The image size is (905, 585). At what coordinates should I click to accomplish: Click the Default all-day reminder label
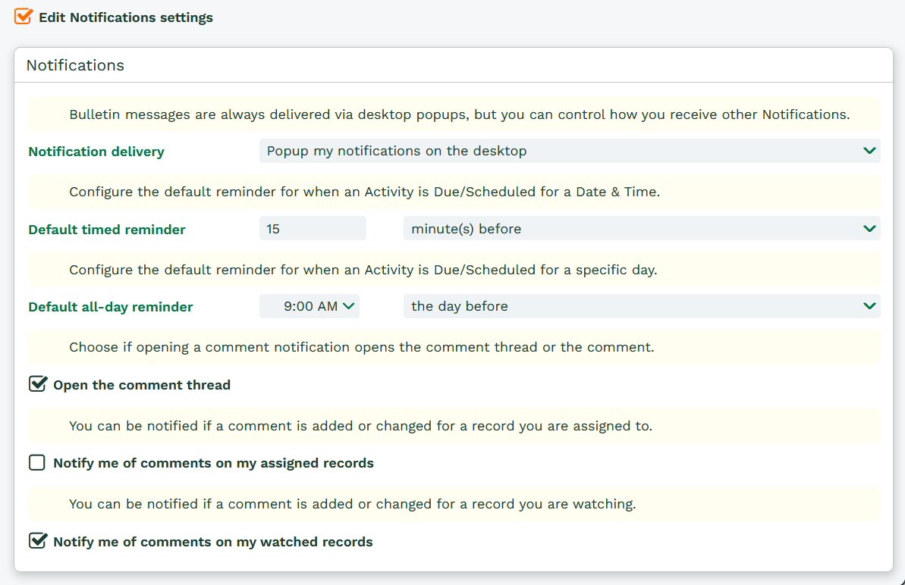[111, 307]
